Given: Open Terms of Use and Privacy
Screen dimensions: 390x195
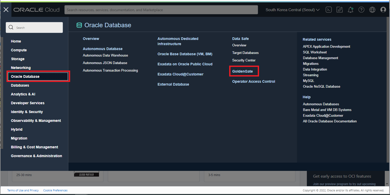Looking at the screenshot, I should tap(23, 190).
